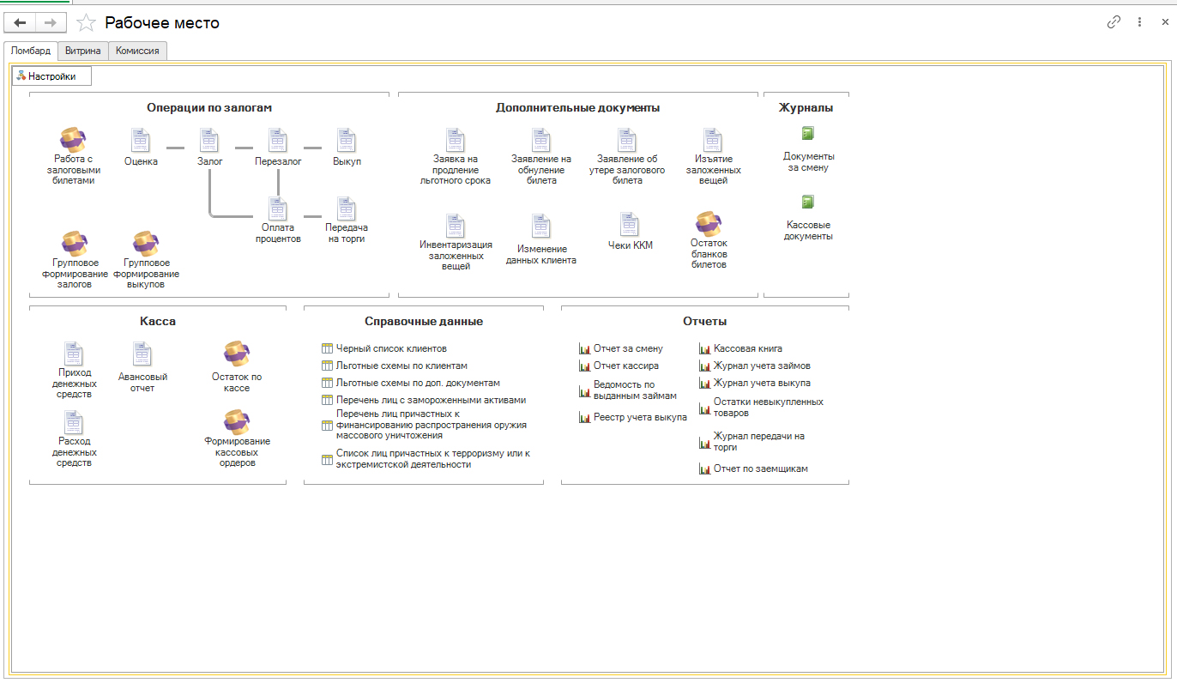
Task: Switch to the Витрина tab
Action: [x=83, y=51]
